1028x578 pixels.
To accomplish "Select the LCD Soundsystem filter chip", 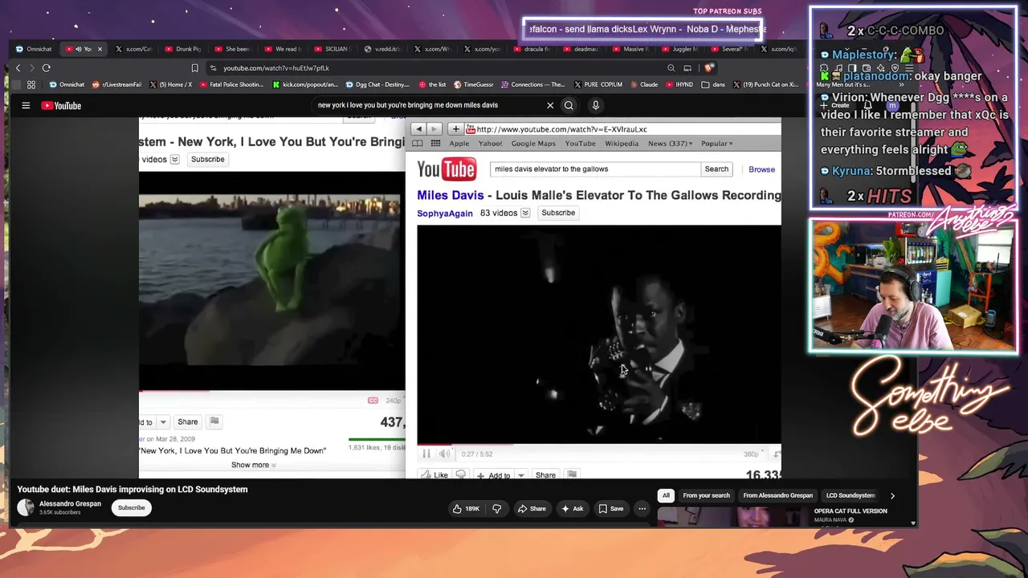I will [851, 496].
